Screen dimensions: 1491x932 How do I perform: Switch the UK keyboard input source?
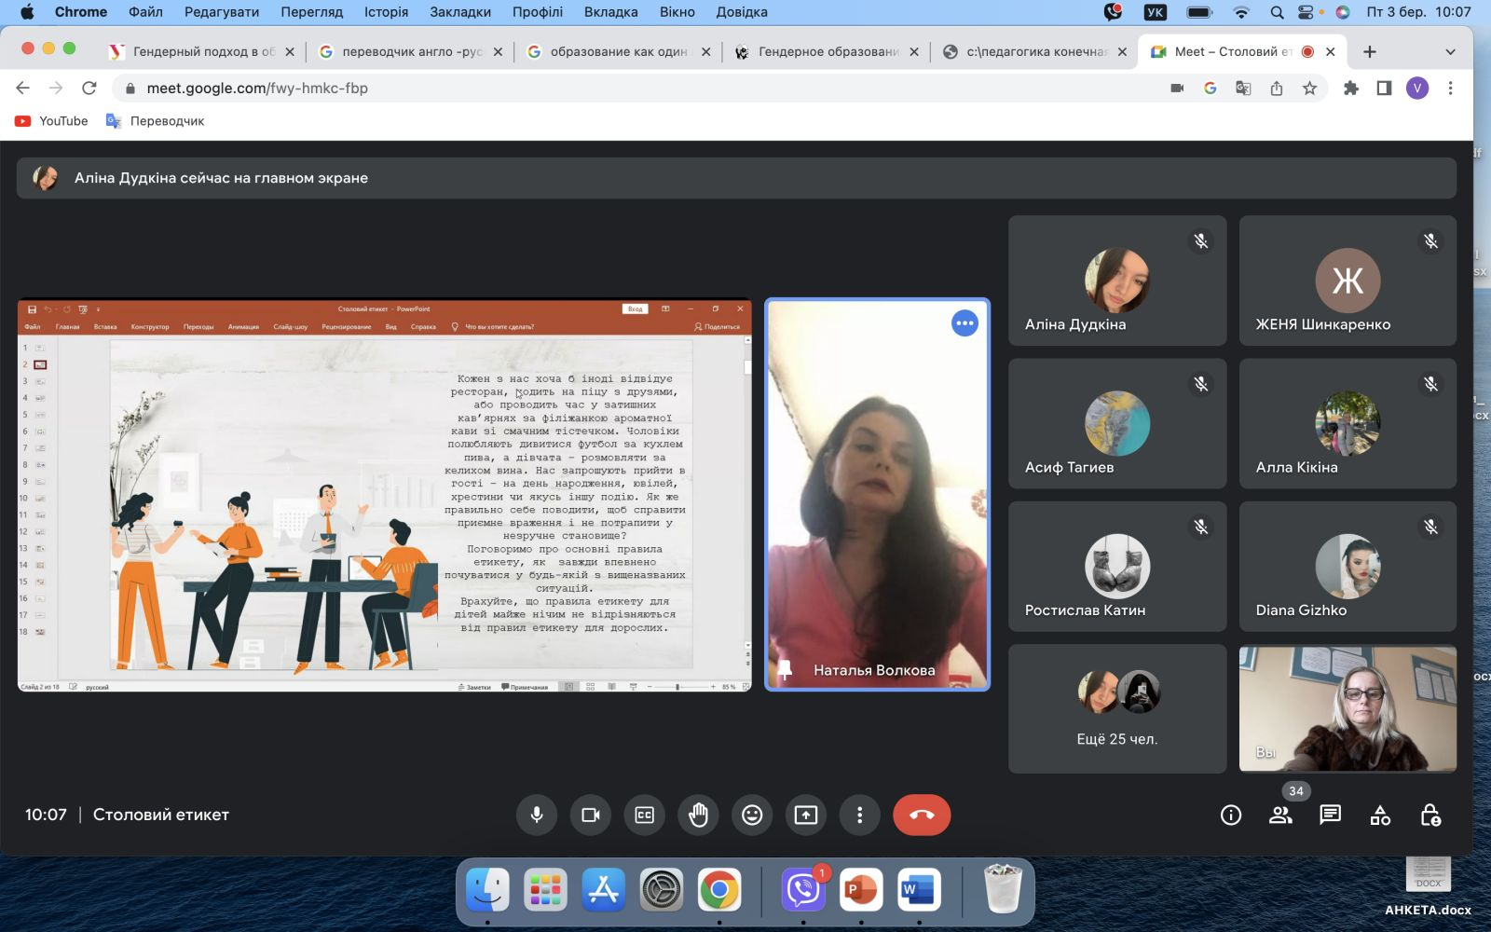pos(1156,12)
